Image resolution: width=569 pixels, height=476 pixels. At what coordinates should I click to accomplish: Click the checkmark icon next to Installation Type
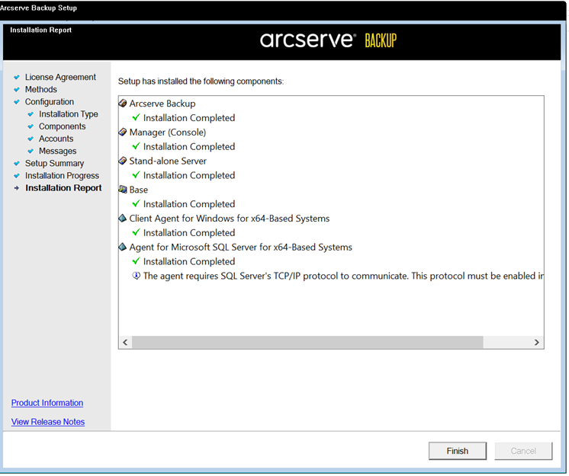pos(31,114)
